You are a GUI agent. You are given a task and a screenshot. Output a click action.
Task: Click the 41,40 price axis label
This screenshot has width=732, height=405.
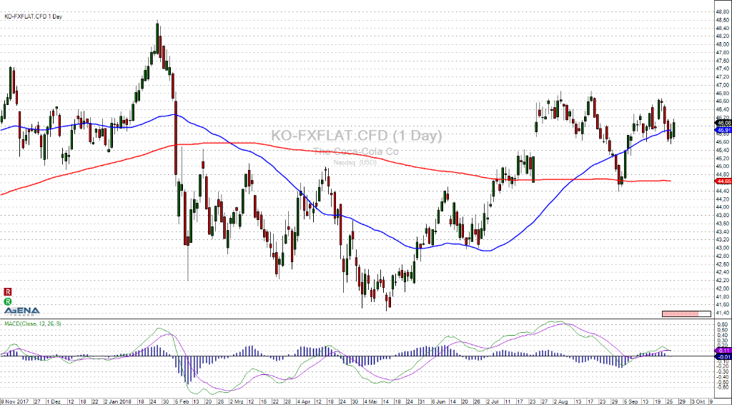tap(721, 313)
